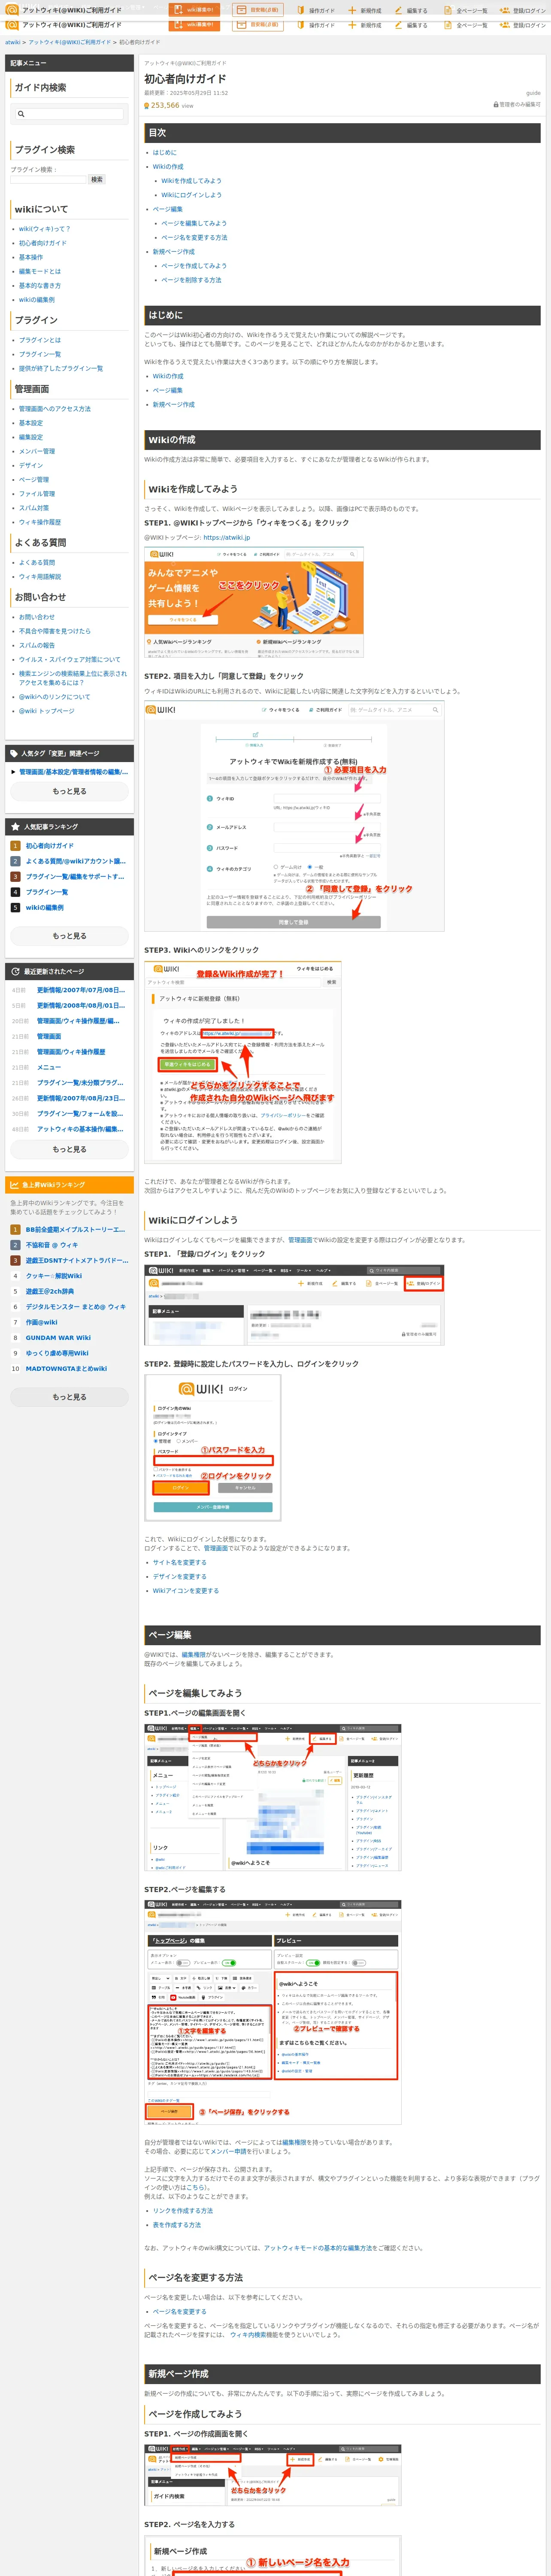Open サイト名を変更する link in body

pos(180,1562)
